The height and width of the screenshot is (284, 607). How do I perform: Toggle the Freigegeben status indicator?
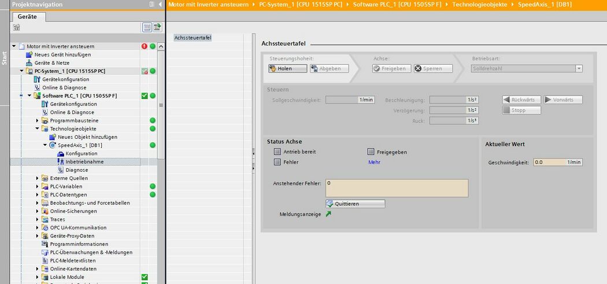(x=371, y=152)
